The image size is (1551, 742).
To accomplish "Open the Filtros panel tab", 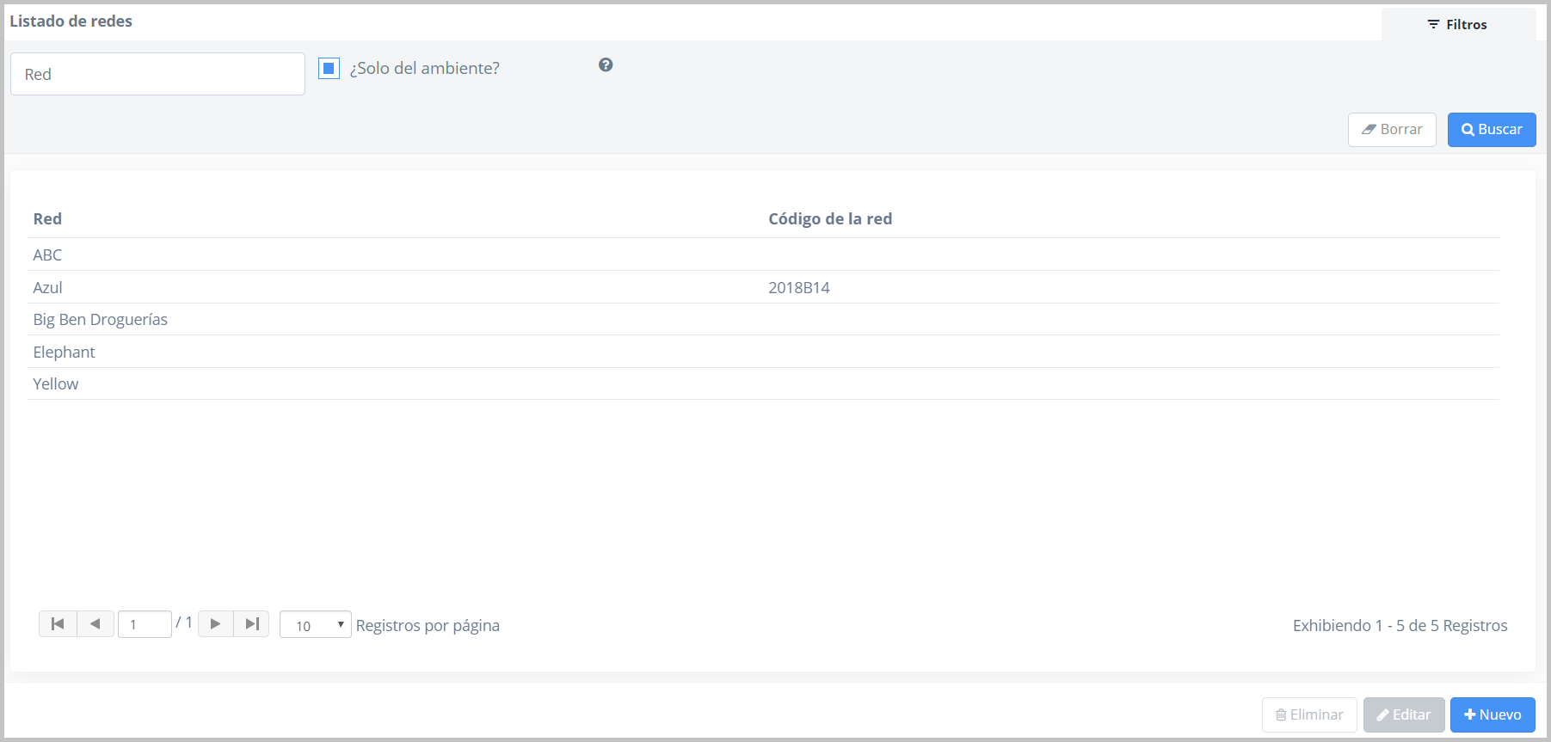I will point(1457,25).
